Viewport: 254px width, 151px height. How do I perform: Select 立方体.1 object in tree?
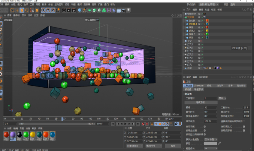[x=193, y=24]
